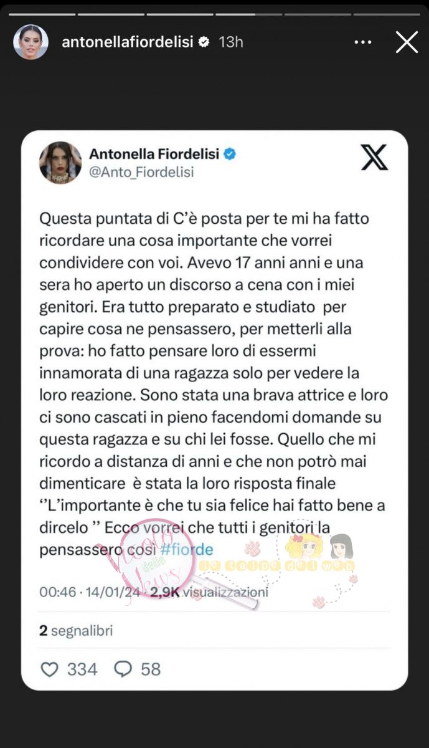429x748 pixels.
Task: Open antonellafiordelisi story profile picture
Action: [31, 42]
